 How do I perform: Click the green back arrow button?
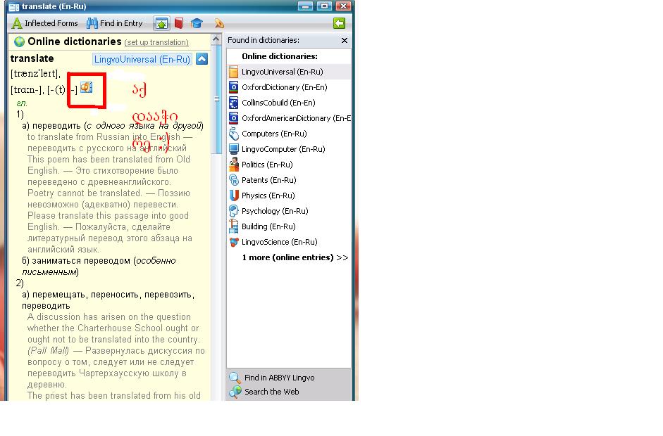click(x=339, y=23)
